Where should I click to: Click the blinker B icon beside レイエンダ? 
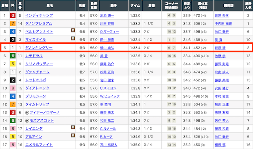(73, 127)
